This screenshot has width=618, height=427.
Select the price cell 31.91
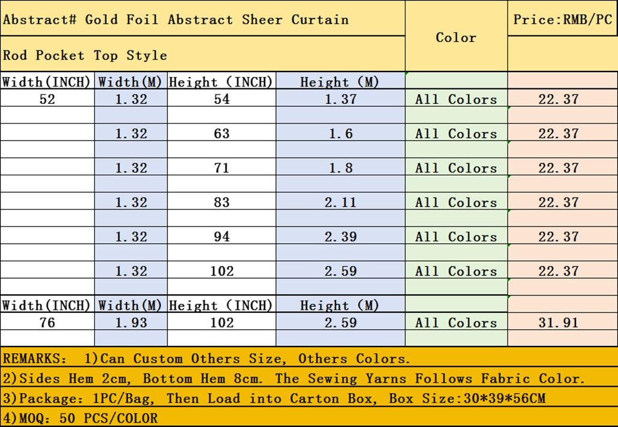coord(562,322)
